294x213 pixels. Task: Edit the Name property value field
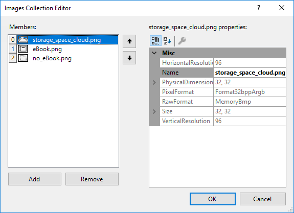(250, 73)
